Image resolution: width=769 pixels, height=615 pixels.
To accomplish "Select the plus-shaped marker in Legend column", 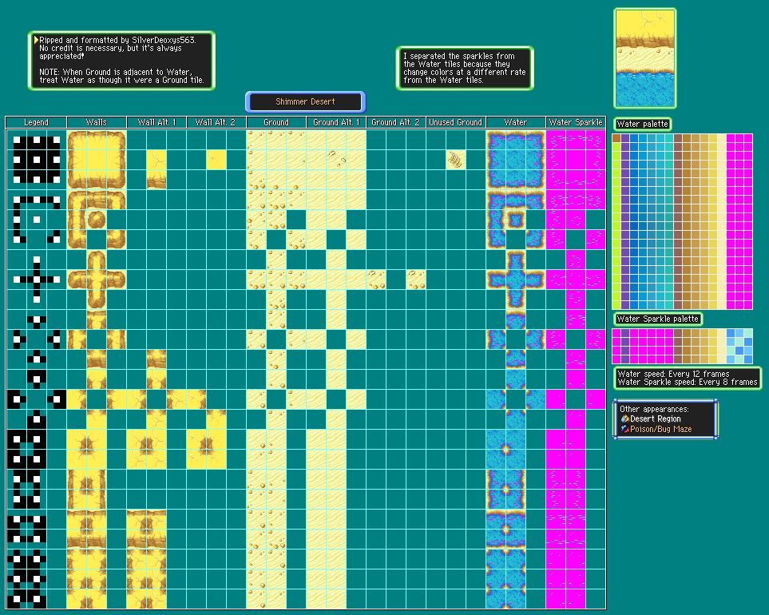I will point(37,280).
